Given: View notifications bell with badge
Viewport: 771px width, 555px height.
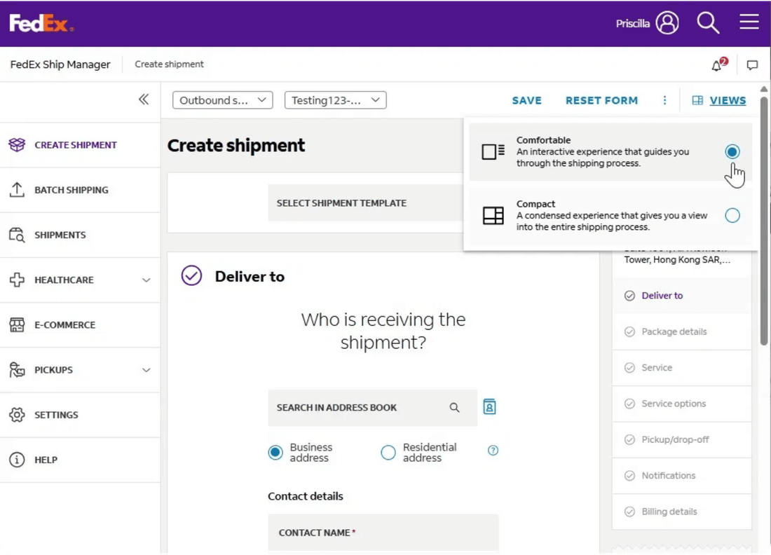Looking at the screenshot, I should 719,64.
